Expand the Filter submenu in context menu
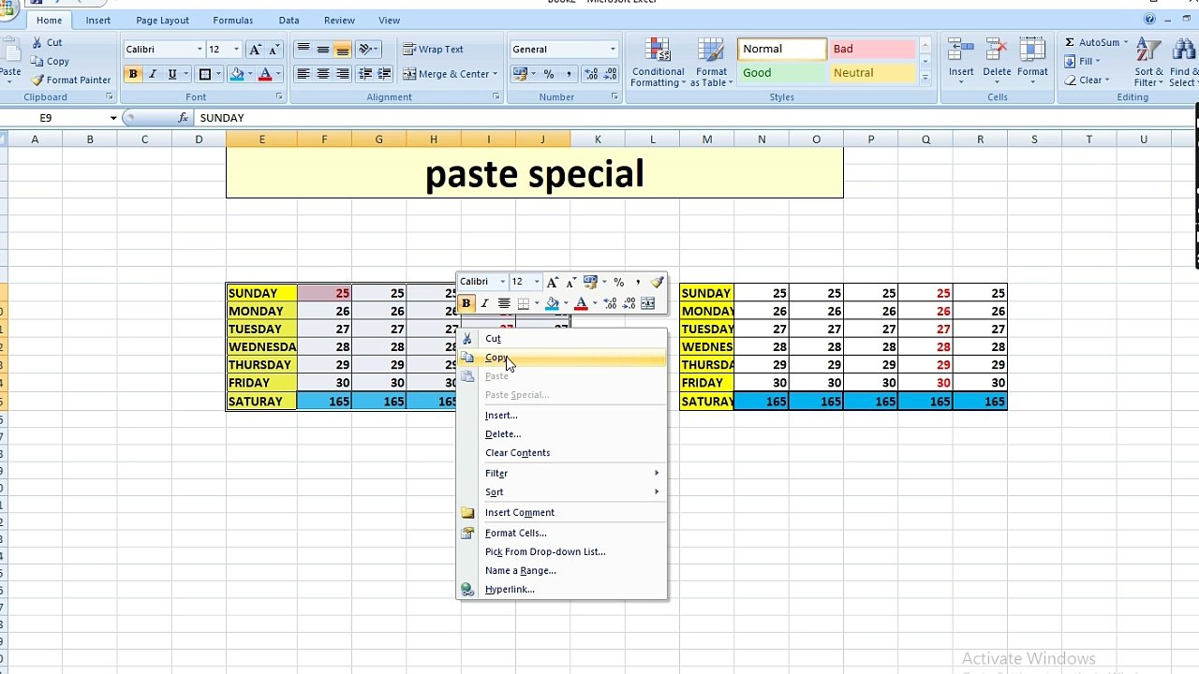Image resolution: width=1199 pixels, height=674 pixels. (562, 473)
